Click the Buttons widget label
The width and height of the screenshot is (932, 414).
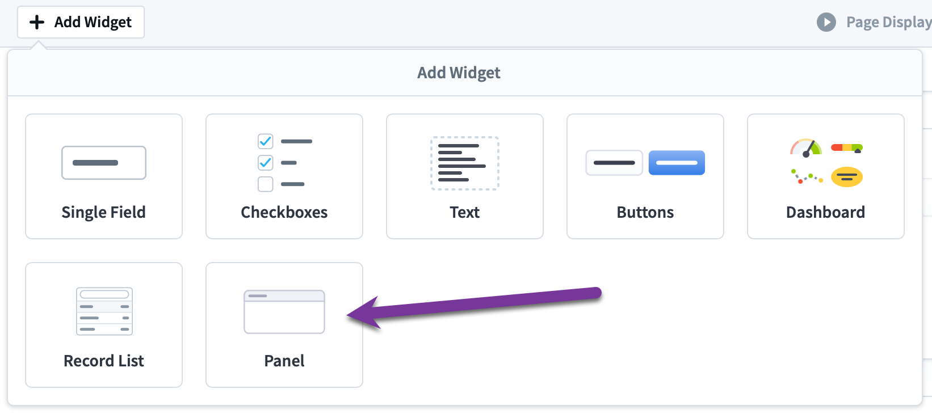[645, 212]
